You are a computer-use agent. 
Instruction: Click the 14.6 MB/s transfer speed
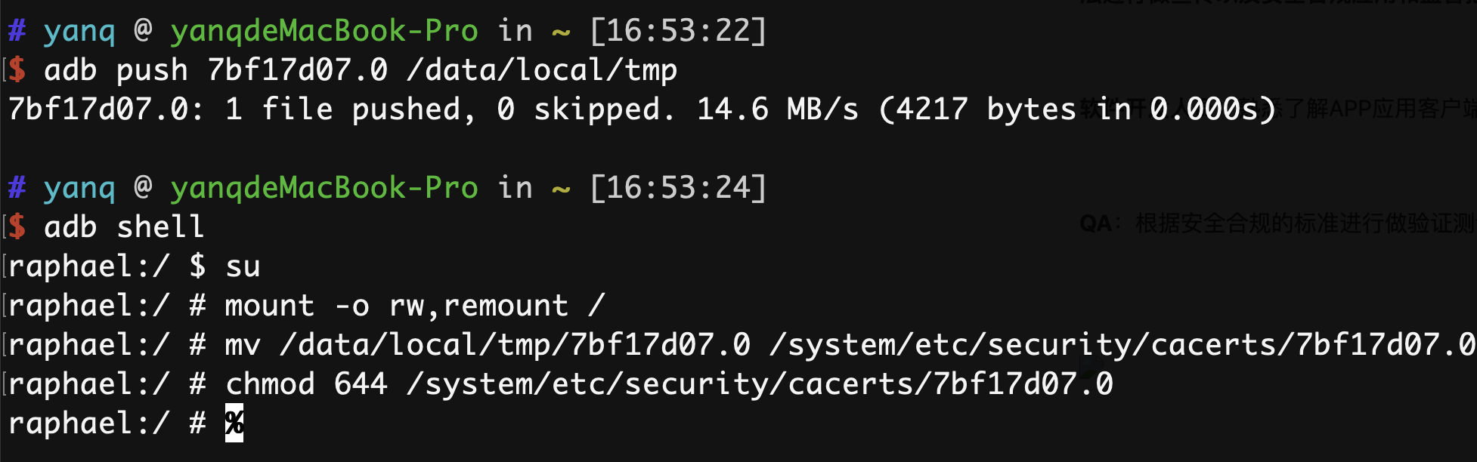tap(777, 109)
